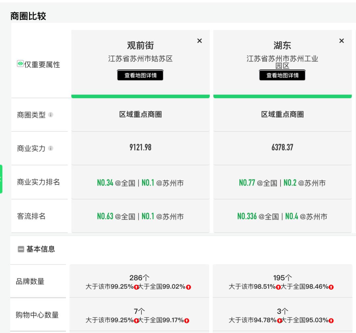Screen dimensions: 356x333
Task: Collapse the 基本信息 section
Action: [21, 249]
